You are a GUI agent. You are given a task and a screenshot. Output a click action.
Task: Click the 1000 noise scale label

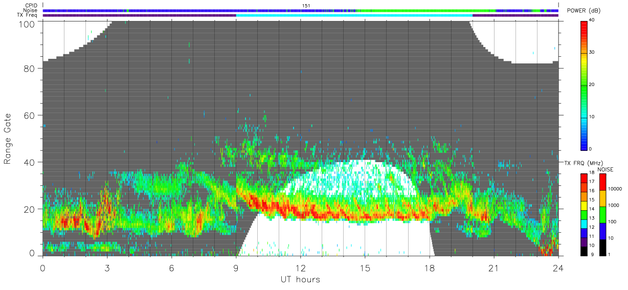(614, 206)
